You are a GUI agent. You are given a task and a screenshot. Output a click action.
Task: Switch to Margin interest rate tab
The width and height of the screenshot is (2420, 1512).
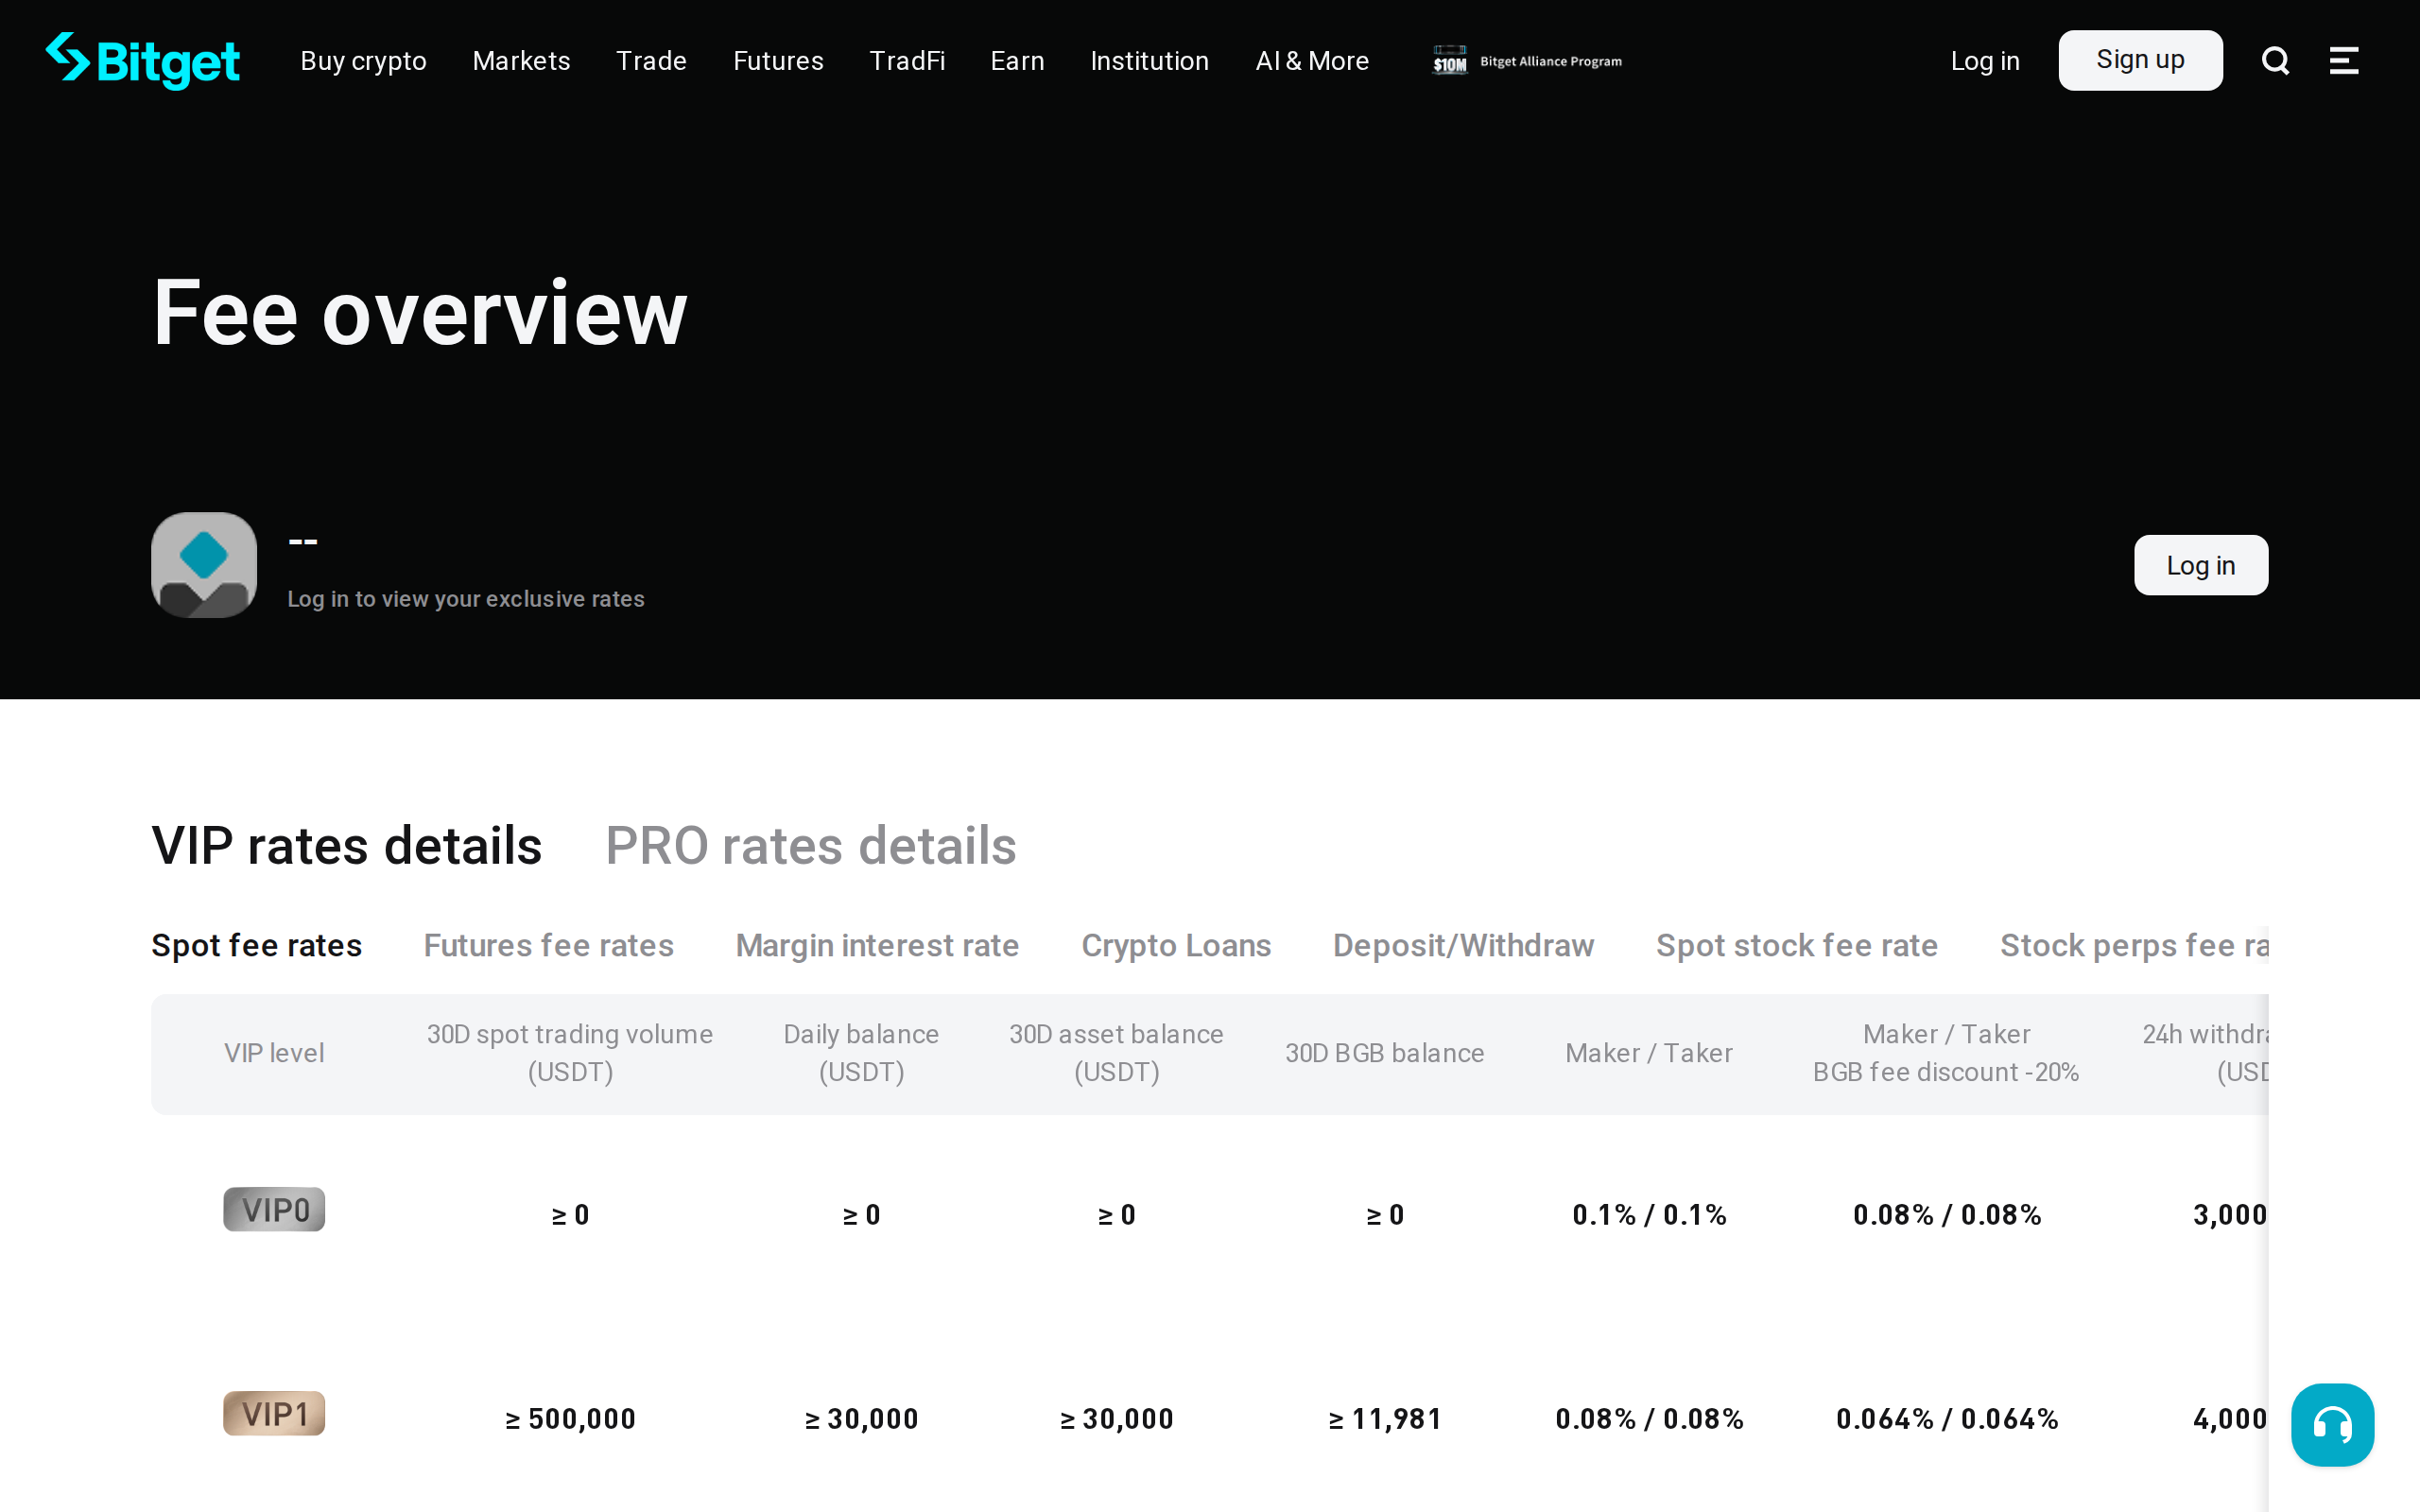tap(877, 945)
